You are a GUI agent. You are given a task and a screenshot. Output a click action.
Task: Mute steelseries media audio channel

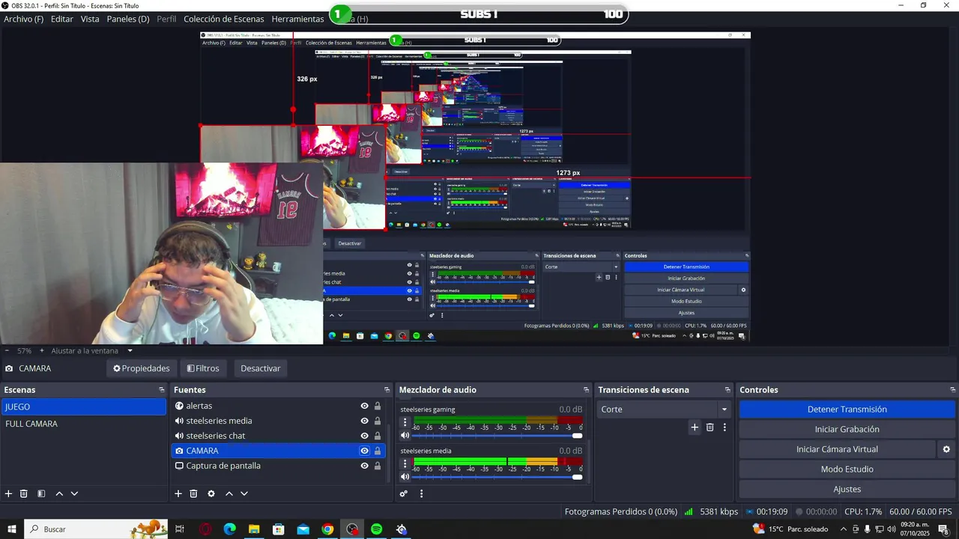405,477
